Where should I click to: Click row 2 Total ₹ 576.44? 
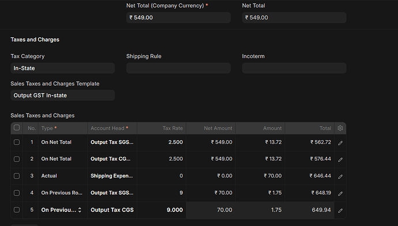coord(321,159)
